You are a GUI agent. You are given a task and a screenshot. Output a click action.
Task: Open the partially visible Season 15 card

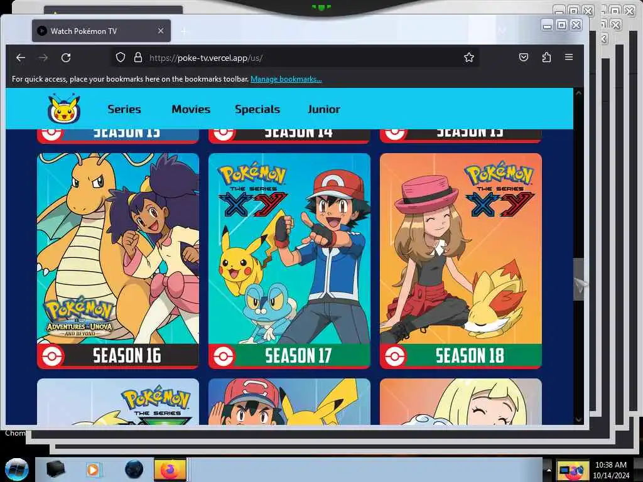pyautogui.click(x=461, y=136)
